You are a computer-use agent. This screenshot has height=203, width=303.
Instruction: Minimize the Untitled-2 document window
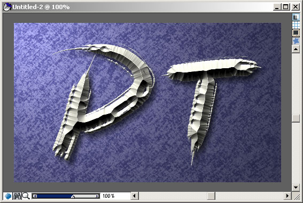pos(277,7)
